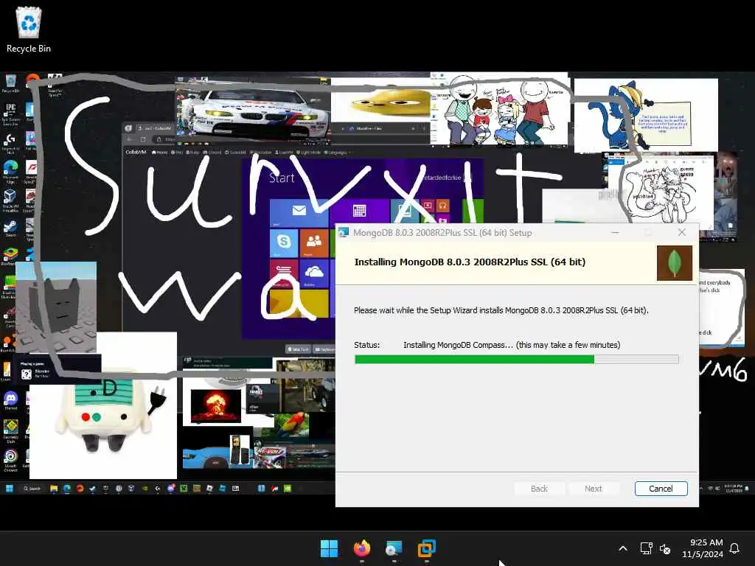Click the disabled Next button in Setup
The height and width of the screenshot is (566, 755).
594,489
